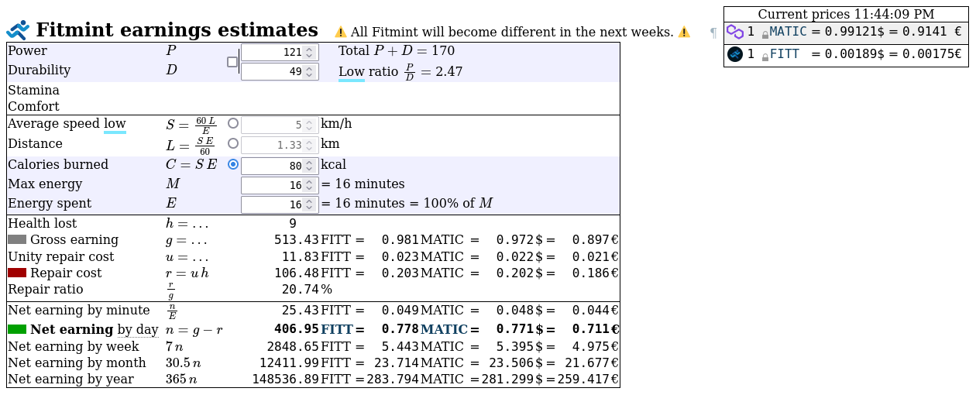The width and height of the screenshot is (976, 395).
Task: Click the warning icon after the notice
Action: 684,33
